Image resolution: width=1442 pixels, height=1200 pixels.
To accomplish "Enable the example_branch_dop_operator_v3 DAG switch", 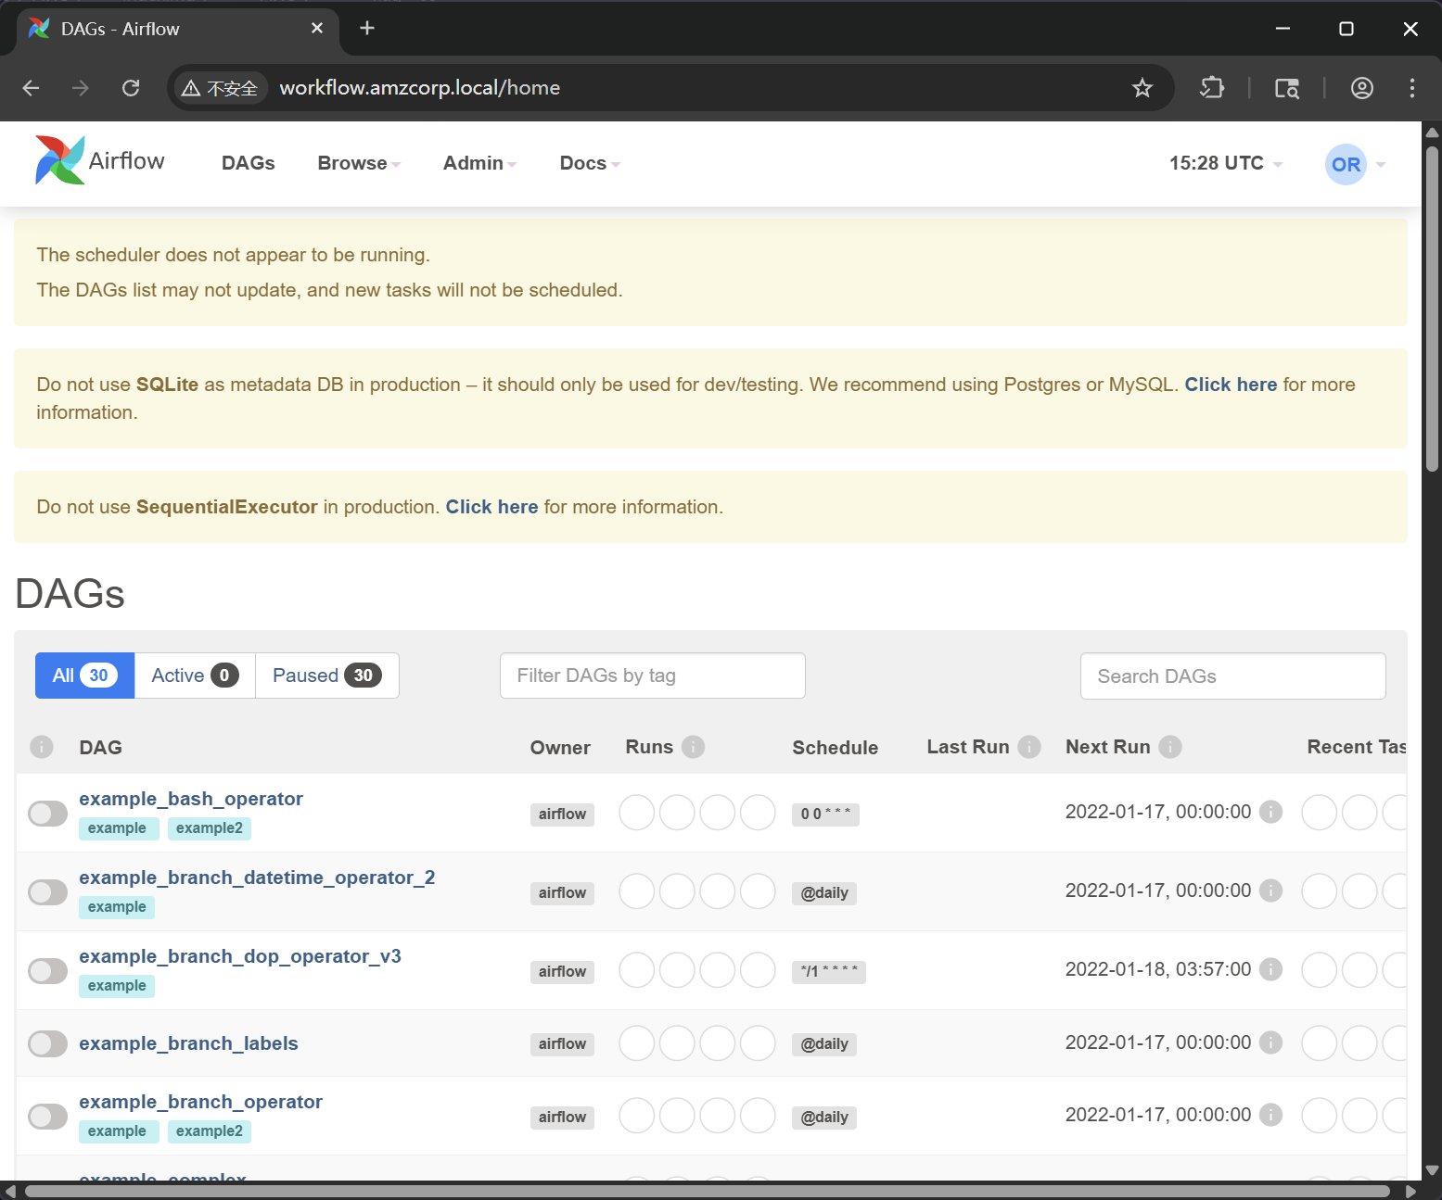I will (47, 971).
